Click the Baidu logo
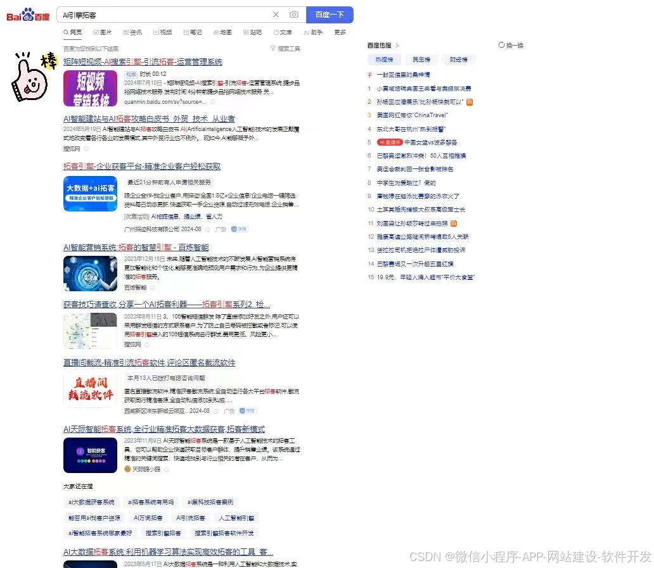 28,15
